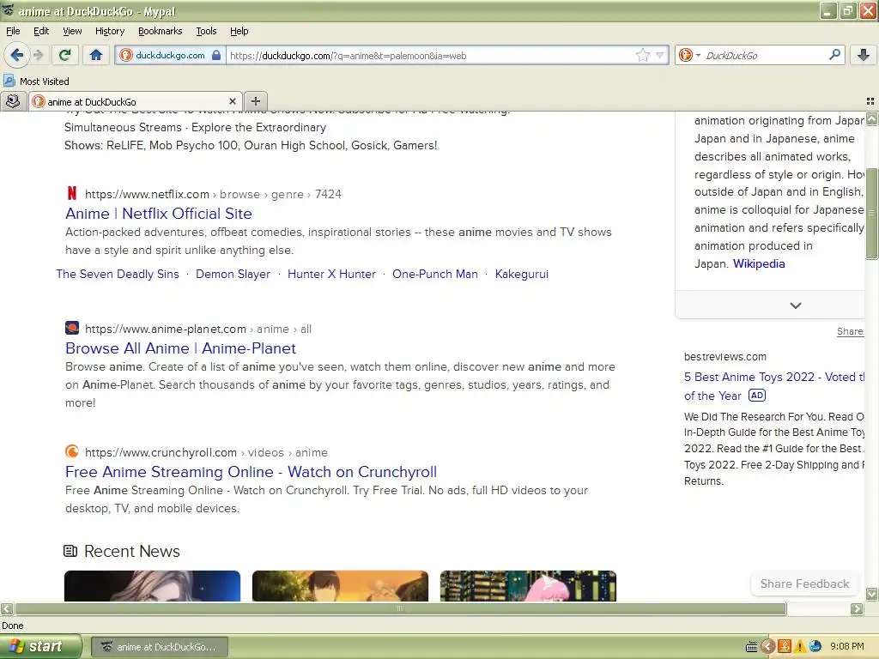Click the Forward arrow button
The width and height of the screenshot is (879, 659).
pyautogui.click(x=38, y=55)
